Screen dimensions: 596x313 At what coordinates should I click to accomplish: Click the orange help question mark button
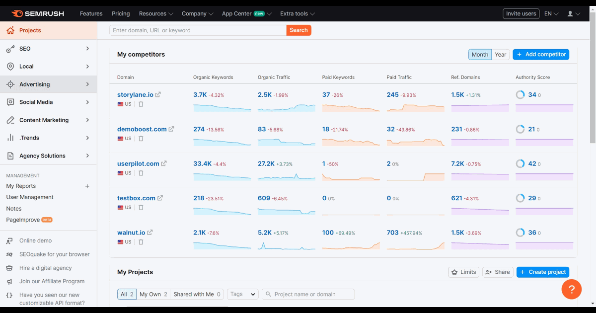click(572, 289)
